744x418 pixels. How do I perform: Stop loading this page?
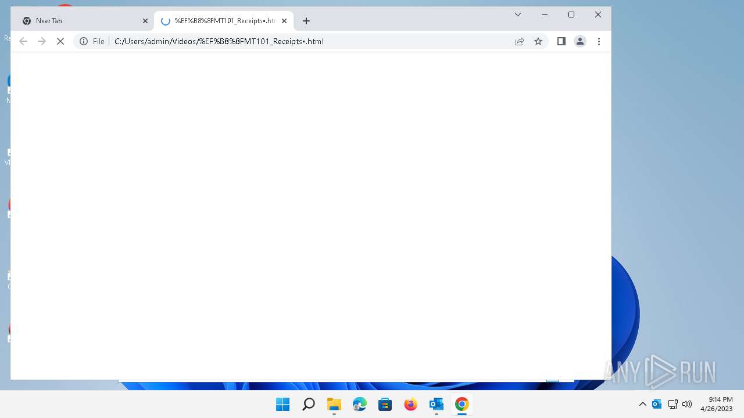(60, 41)
